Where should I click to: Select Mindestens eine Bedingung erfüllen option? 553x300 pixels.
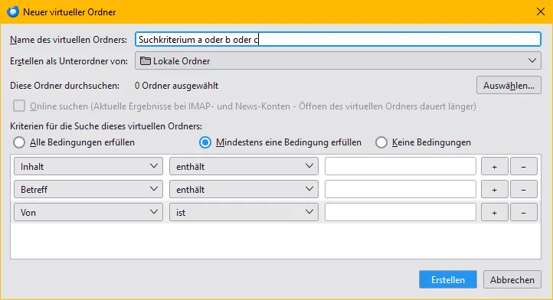(205, 142)
